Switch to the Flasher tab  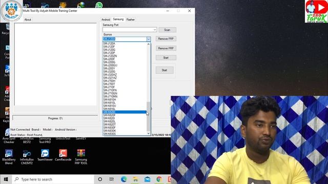click(131, 19)
